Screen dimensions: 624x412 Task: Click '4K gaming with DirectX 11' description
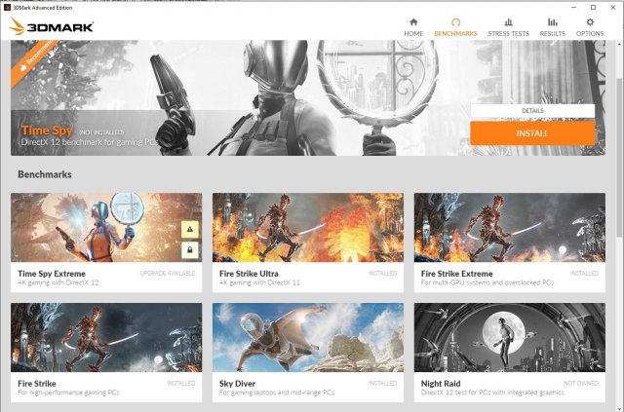pyautogui.click(x=259, y=282)
